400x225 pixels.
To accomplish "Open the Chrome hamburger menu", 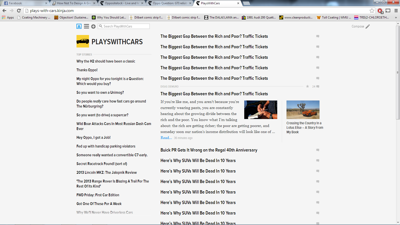I will coord(396,10).
